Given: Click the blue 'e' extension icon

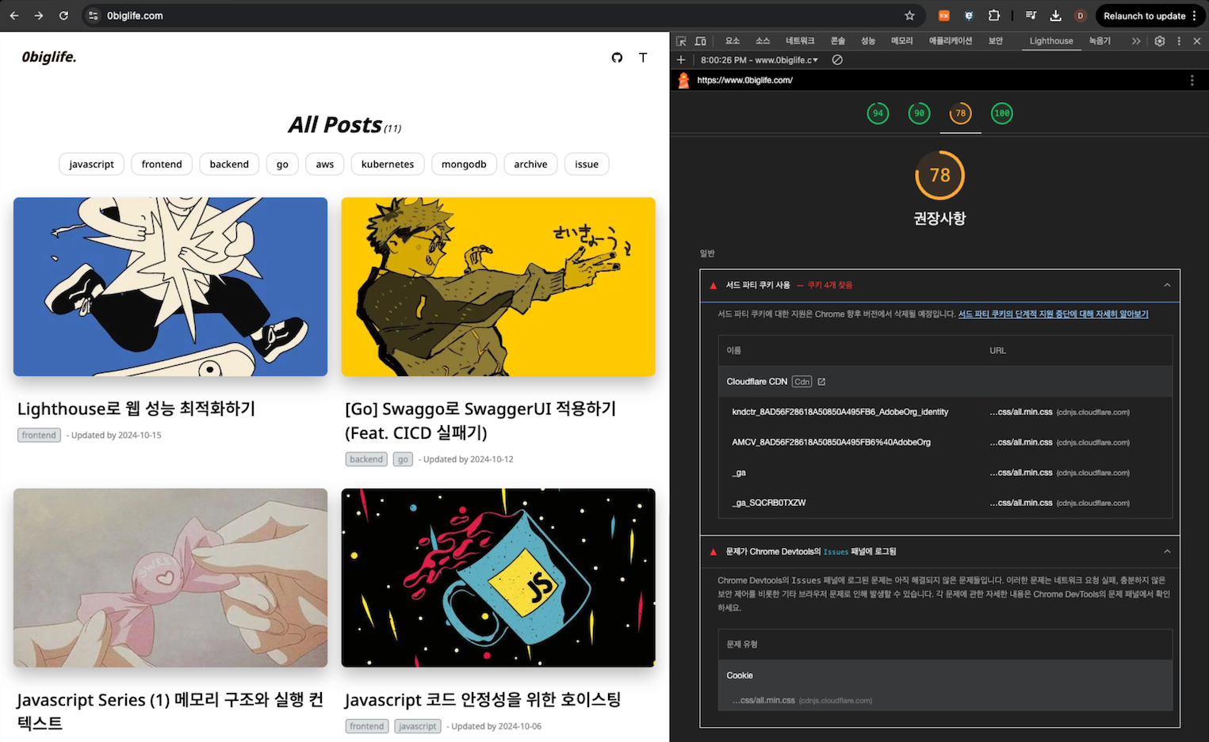Looking at the screenshot, I should point(969,16).
